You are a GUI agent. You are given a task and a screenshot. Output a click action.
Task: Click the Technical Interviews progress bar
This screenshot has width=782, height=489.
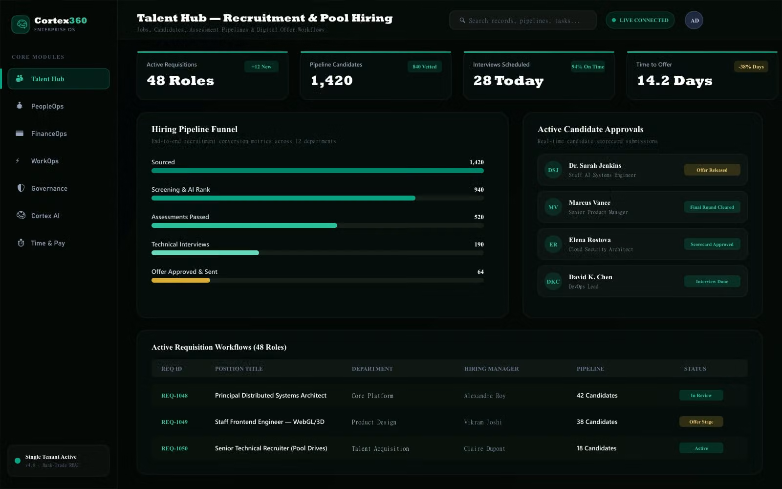[x=318, y=253]
